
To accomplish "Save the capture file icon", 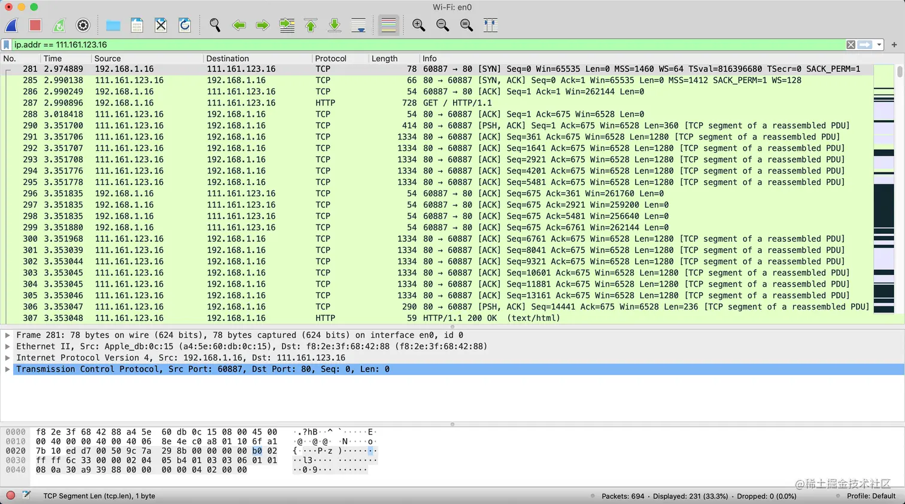I will pyautogui.click(x=137, y=25).
